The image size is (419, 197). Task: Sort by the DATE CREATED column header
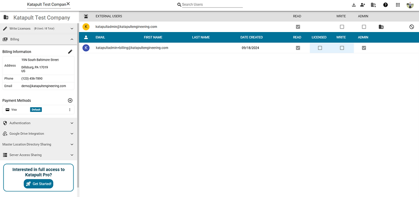click(x=251, y=37)
